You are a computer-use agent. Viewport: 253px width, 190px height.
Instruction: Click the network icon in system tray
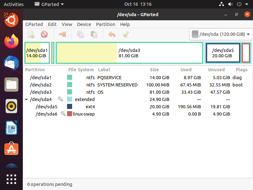point(221,4)
